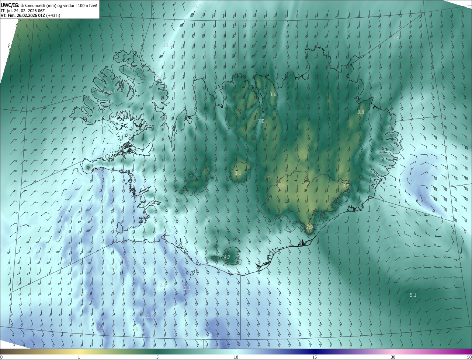Click the 2.7 precipitation value label
This screenshot has height=360, width=472.
tap(281, 186)
